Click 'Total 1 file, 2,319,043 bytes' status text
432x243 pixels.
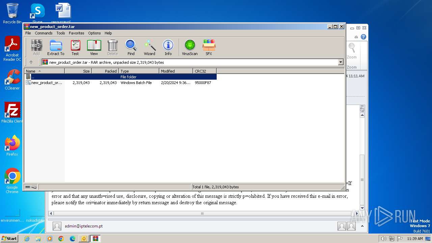(216, 187)
